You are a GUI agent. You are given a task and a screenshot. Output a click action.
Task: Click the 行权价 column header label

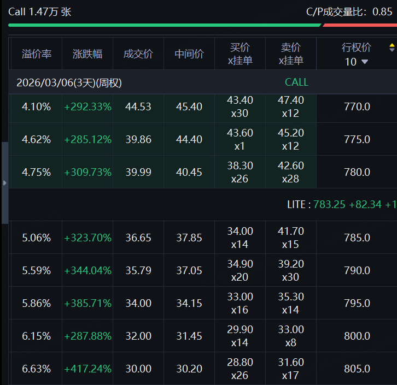click(357, 48)
